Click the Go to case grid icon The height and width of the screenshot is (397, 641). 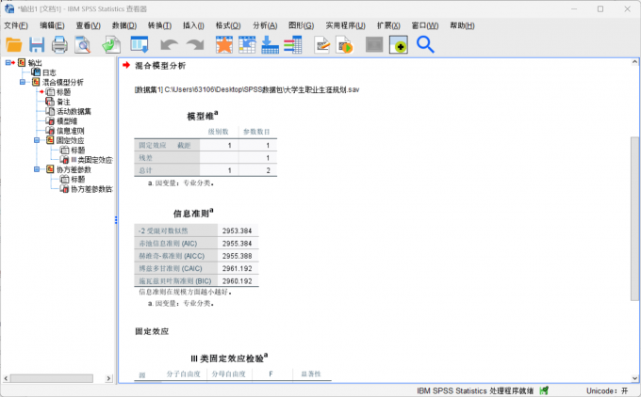pyautogui.click(x=247, y=44)
